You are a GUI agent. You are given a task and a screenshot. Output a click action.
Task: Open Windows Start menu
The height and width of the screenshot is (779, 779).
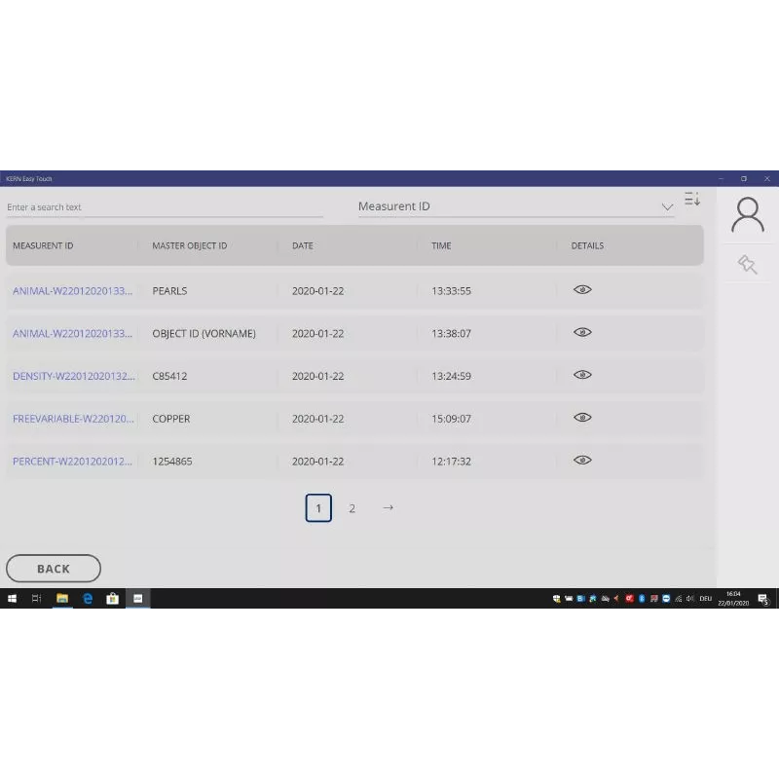pyautogui.click(x=13, y=599)
